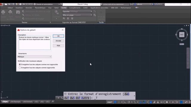Click the clean screen icon in status bar
191x107 pixels.
186,102
